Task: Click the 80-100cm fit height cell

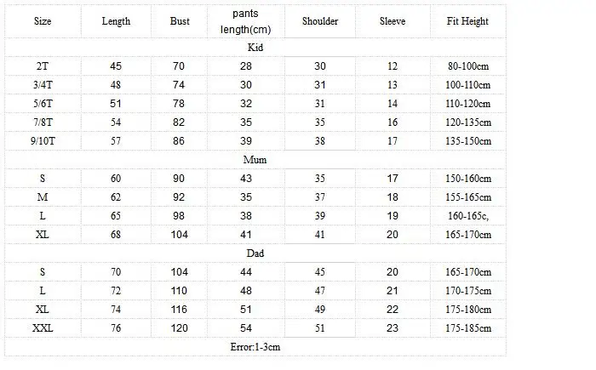Action: (468, 66)
